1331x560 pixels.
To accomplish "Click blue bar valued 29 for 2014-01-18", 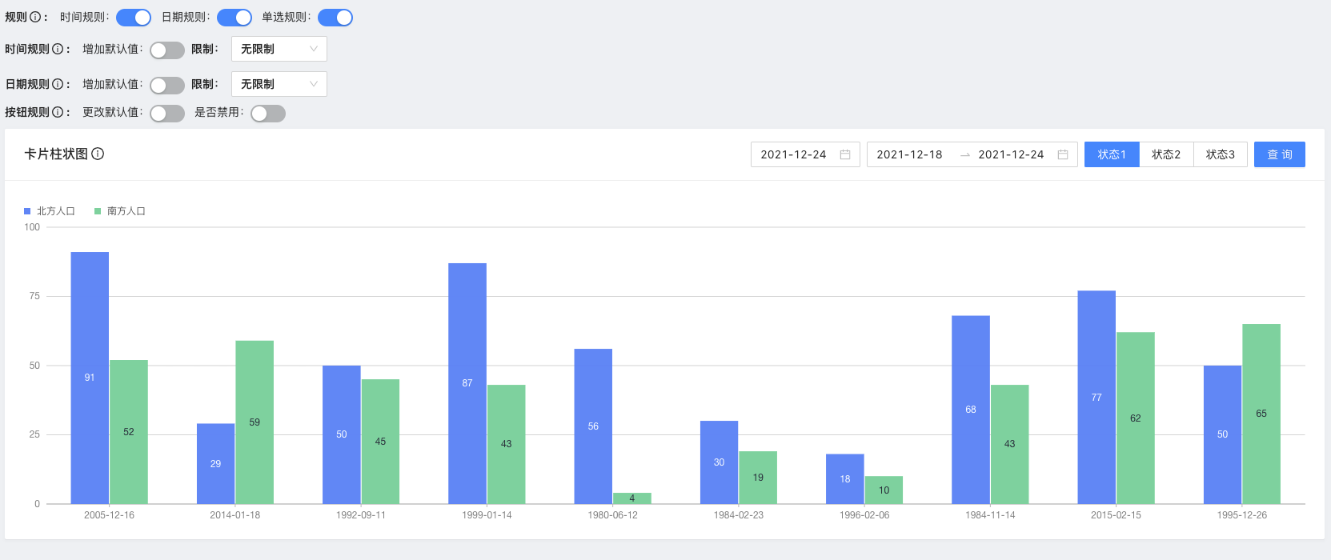I will coord(215,464).
